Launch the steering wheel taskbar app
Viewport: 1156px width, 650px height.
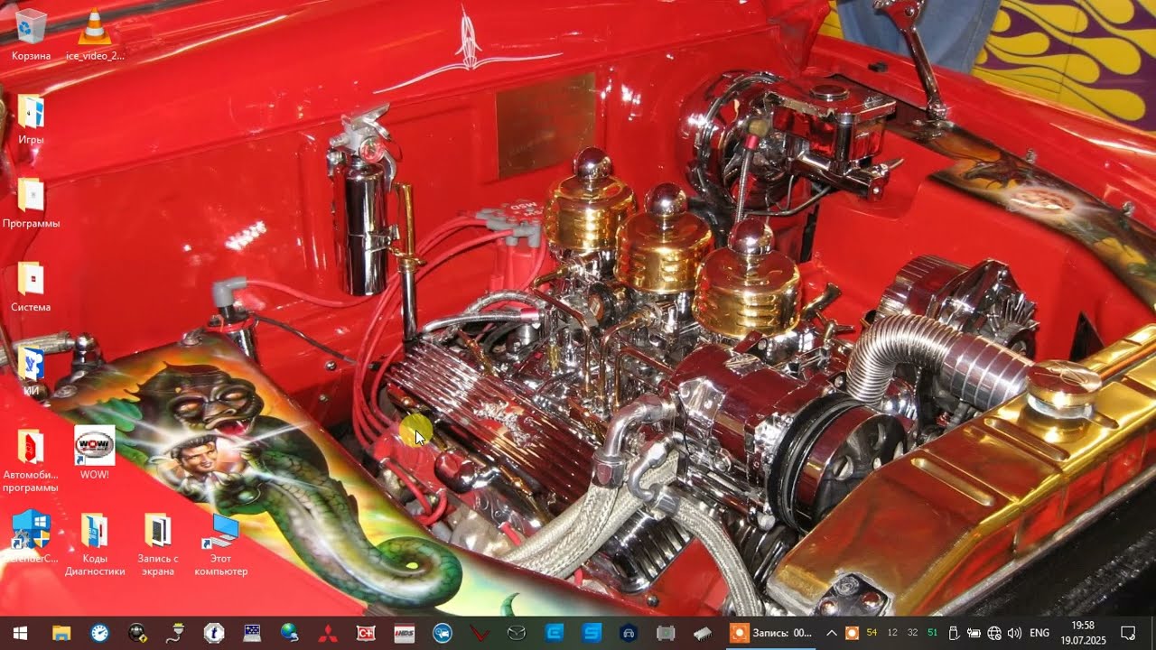click(137, 633)
